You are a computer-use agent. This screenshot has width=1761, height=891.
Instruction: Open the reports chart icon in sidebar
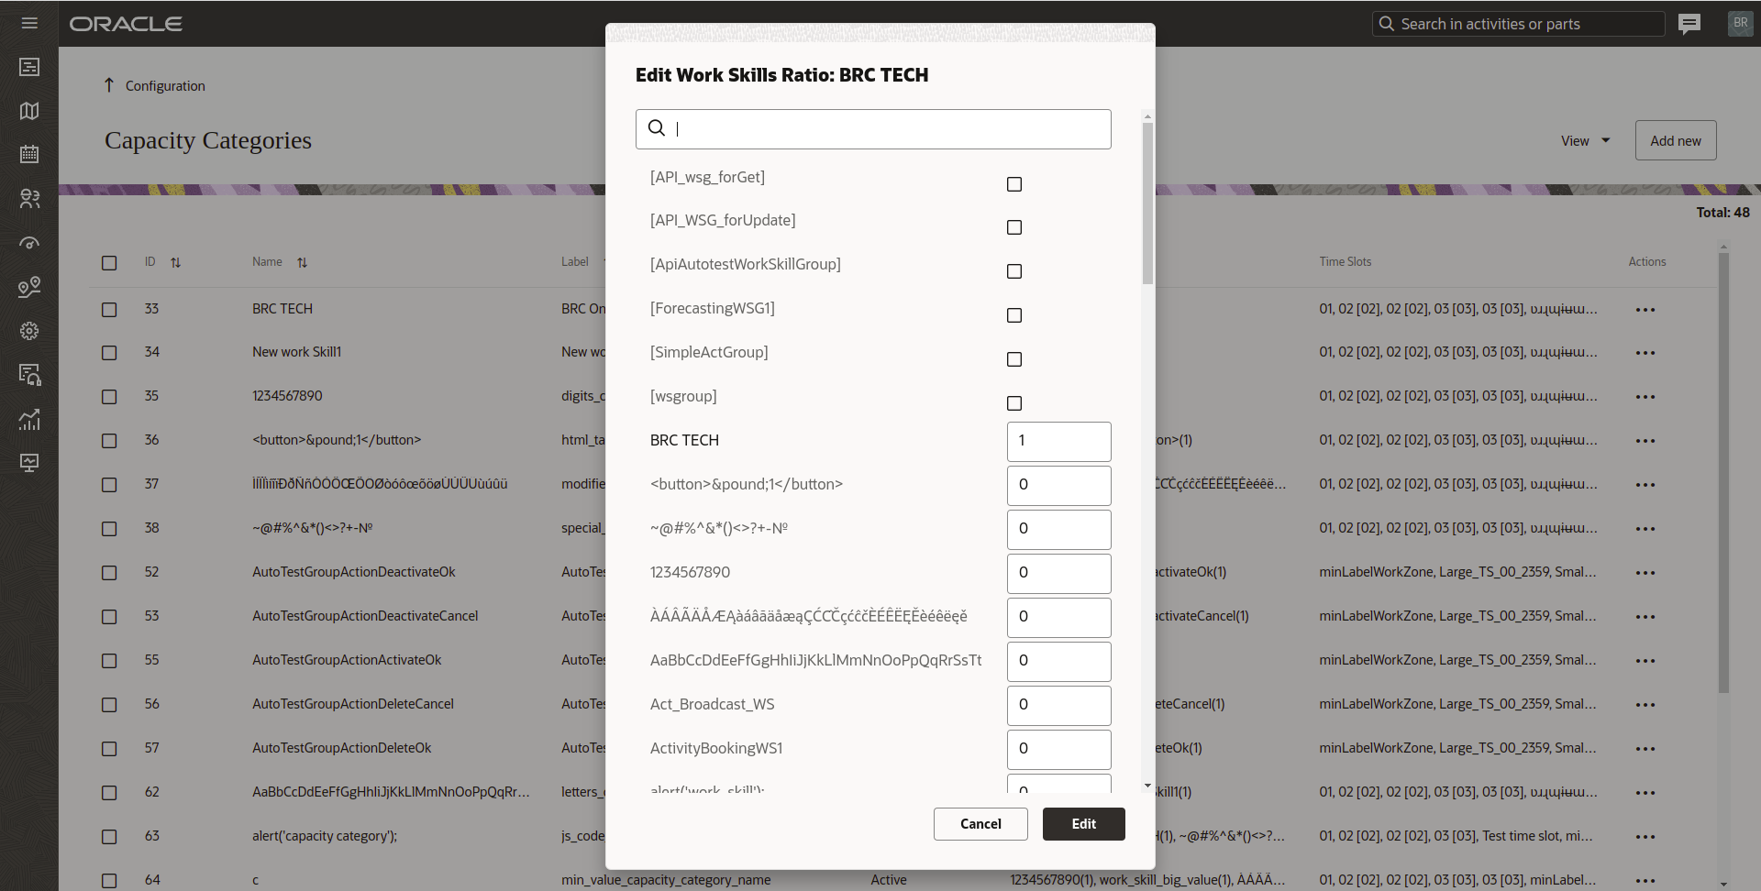tap(29, 419)
